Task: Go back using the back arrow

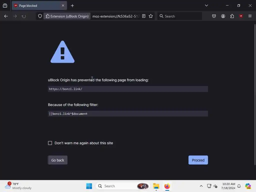Action: (6, 16)
